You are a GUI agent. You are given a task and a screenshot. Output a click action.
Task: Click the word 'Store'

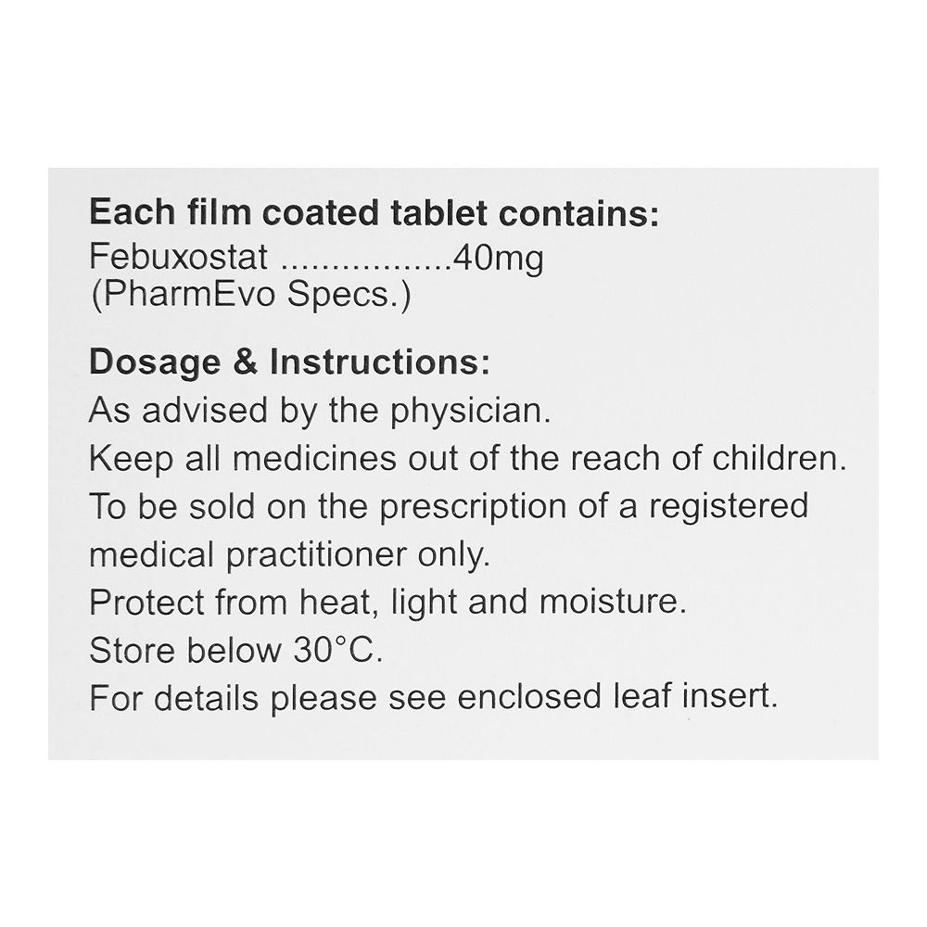(132, 650)
